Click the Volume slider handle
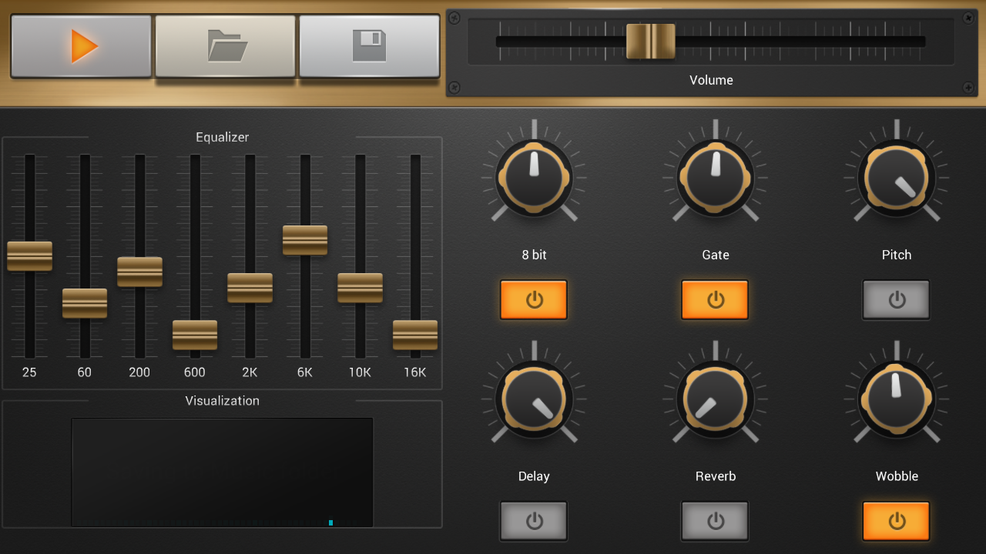The height and width of the screenshot is (554, 986). point(650,42)
